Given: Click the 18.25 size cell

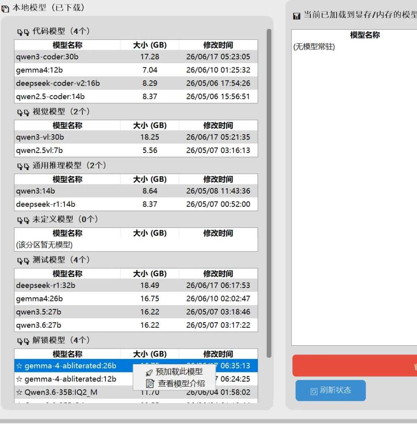Looking at the screenshot, I should (150, 137).
